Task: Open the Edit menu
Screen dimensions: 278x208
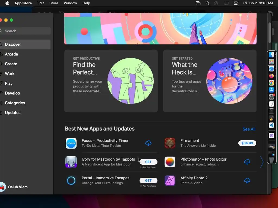Action: point(41,3)
